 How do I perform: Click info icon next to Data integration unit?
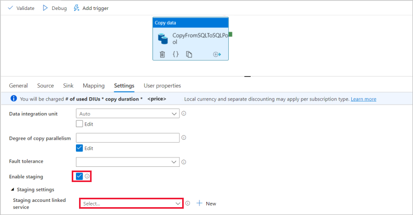184,114
